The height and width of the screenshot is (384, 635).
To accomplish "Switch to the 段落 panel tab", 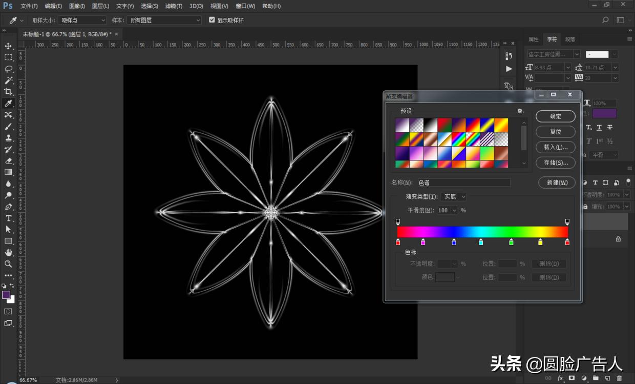I will 569,39.
